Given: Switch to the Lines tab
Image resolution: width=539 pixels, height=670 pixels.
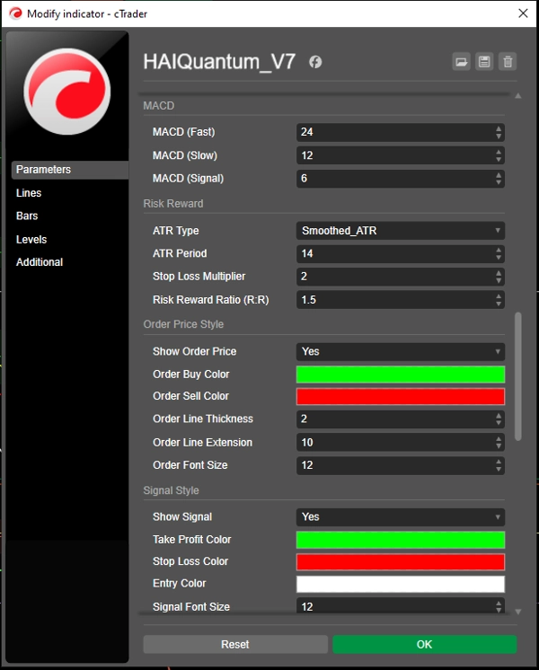Looking at the screenshot, I should point(29,193).
